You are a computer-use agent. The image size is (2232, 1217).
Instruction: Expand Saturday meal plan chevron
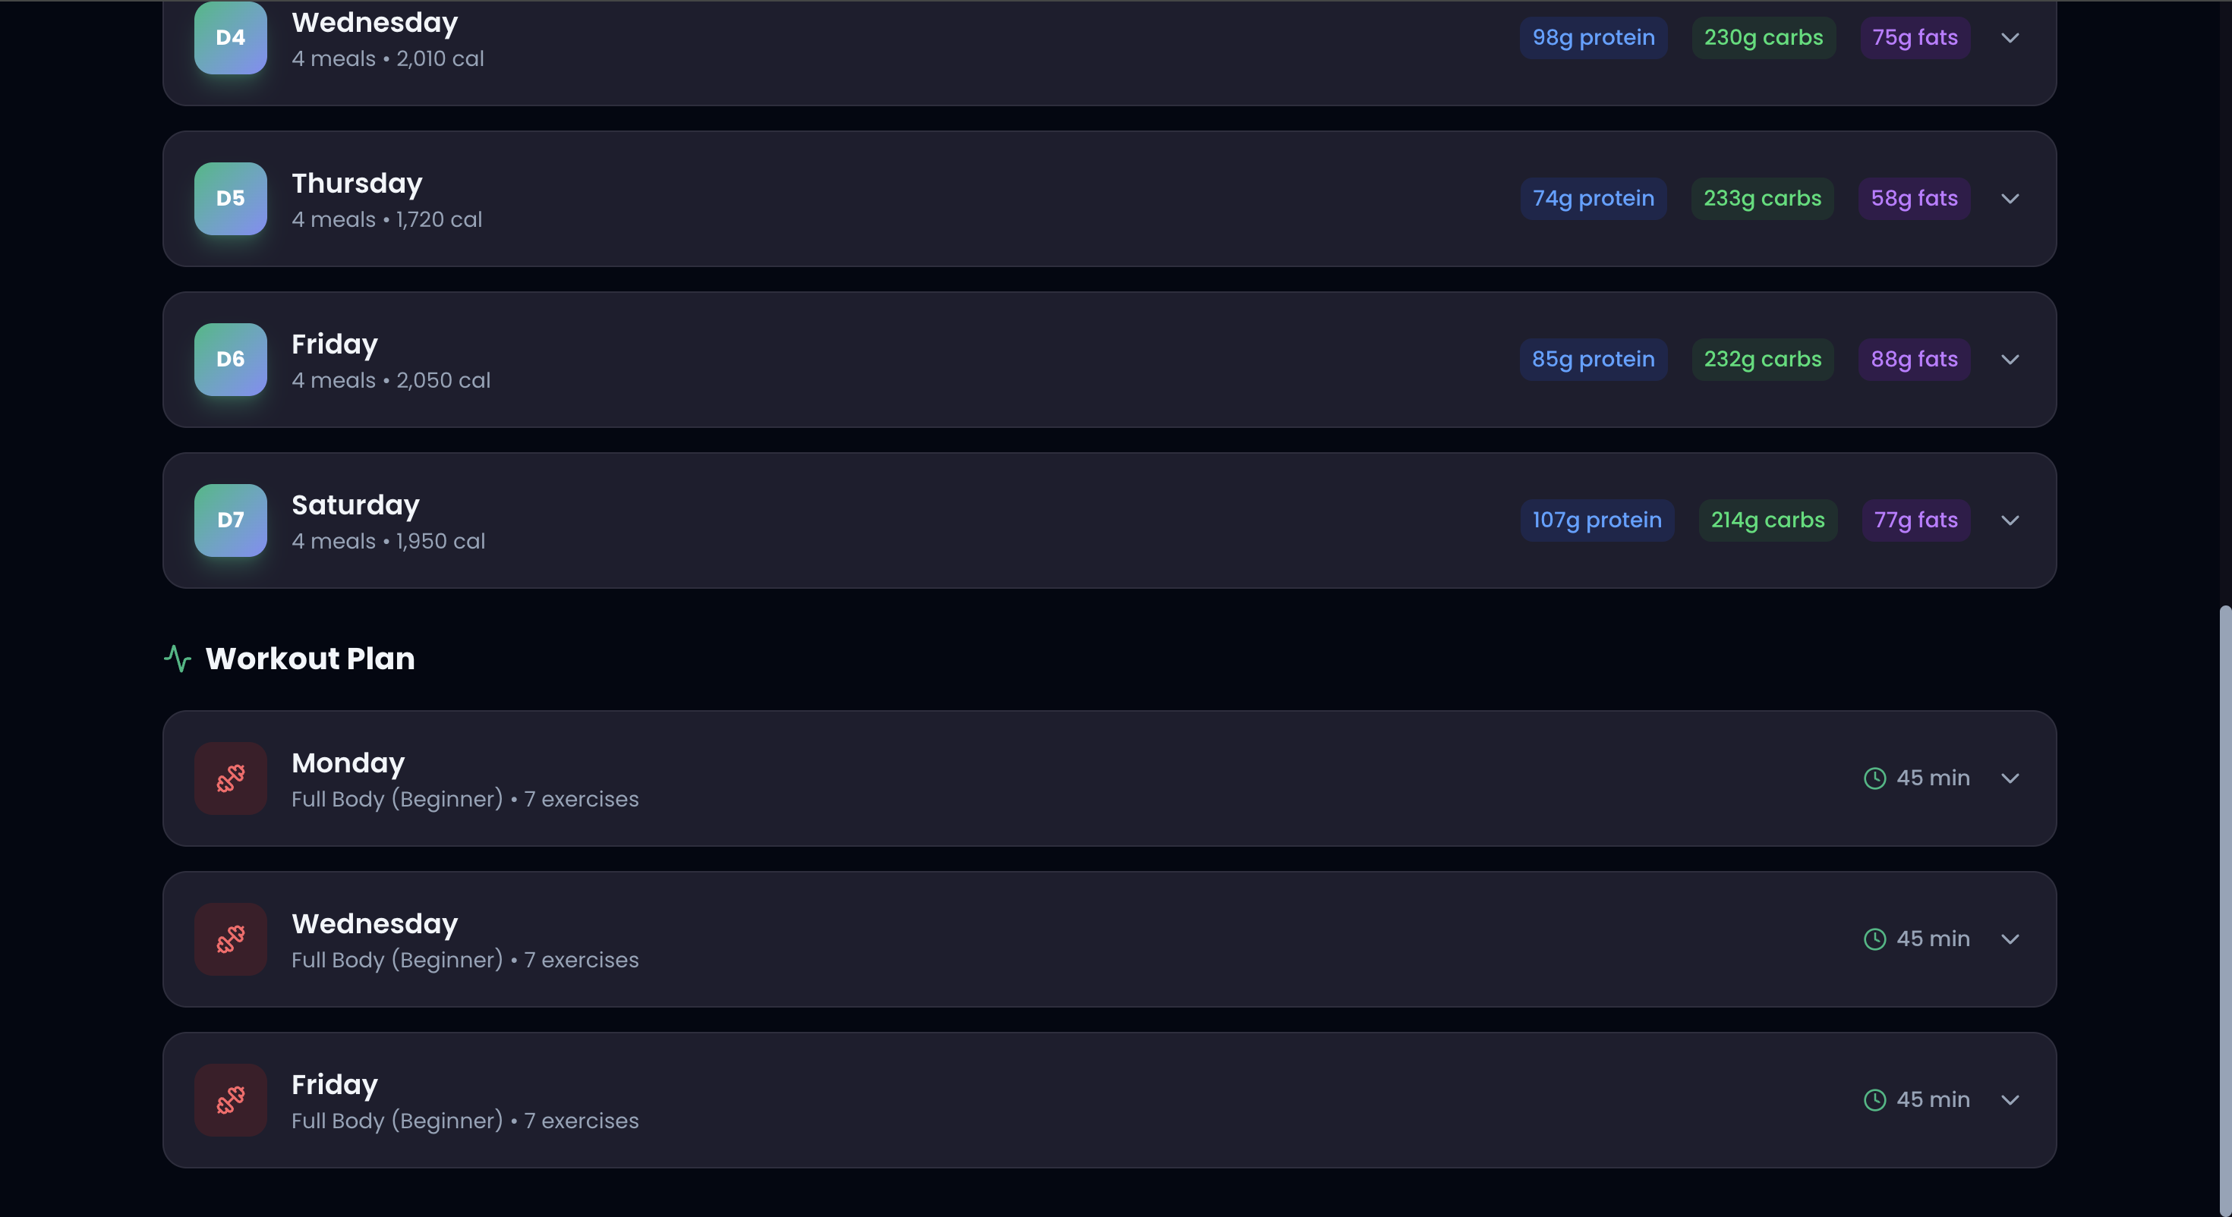tap(2010, 520)
